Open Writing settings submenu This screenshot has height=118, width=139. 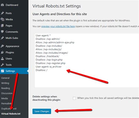pyautogui.click(x=5, y=83)
